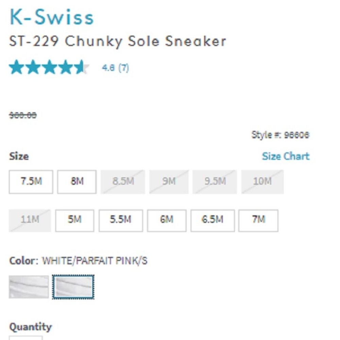Image resolution: width=340 pixels, height=340 pixels.
Task: Choose the 5M size option
Action: (x=74, y=220)
